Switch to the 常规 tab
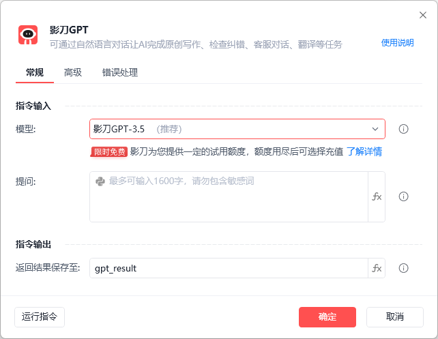438x339 pixels. click(35, 72)
